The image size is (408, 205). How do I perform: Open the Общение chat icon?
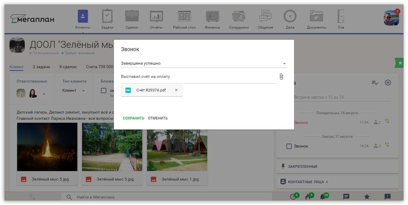click(x=265, y=16)
